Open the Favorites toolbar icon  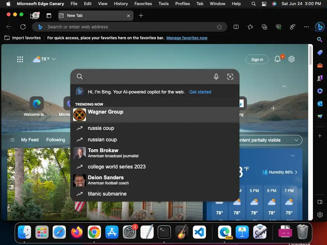250,27
